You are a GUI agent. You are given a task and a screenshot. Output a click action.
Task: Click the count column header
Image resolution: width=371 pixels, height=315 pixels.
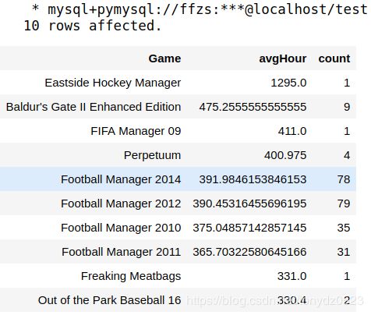point(334,58)
